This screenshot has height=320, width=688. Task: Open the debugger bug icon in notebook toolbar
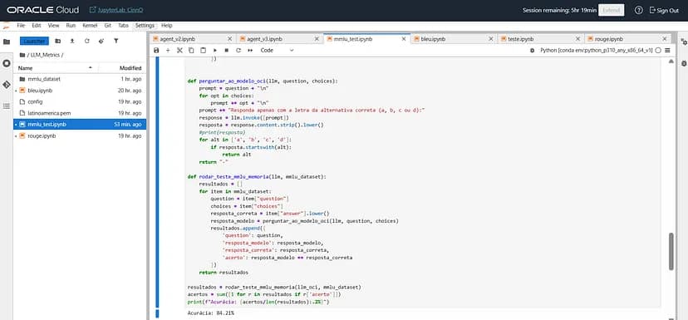pyautogui.click(x=533, y=51)
